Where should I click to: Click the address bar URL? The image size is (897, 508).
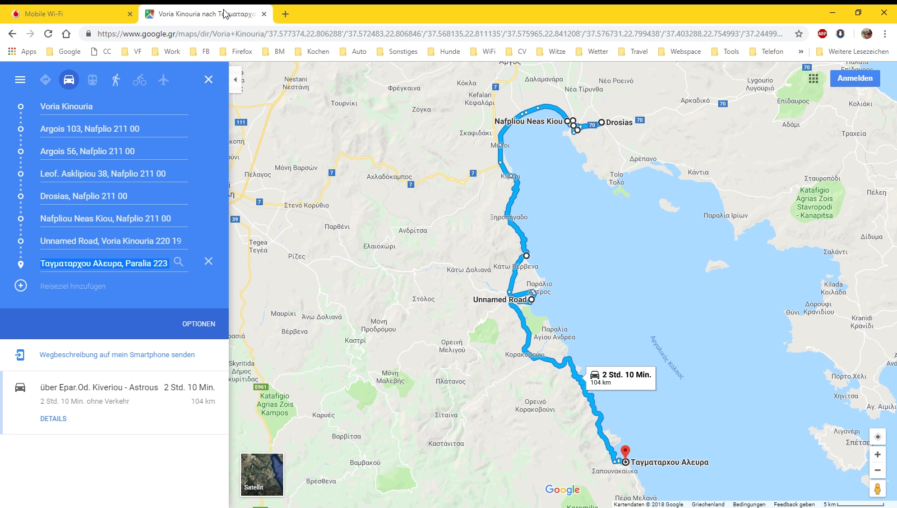tap(440, 34)
